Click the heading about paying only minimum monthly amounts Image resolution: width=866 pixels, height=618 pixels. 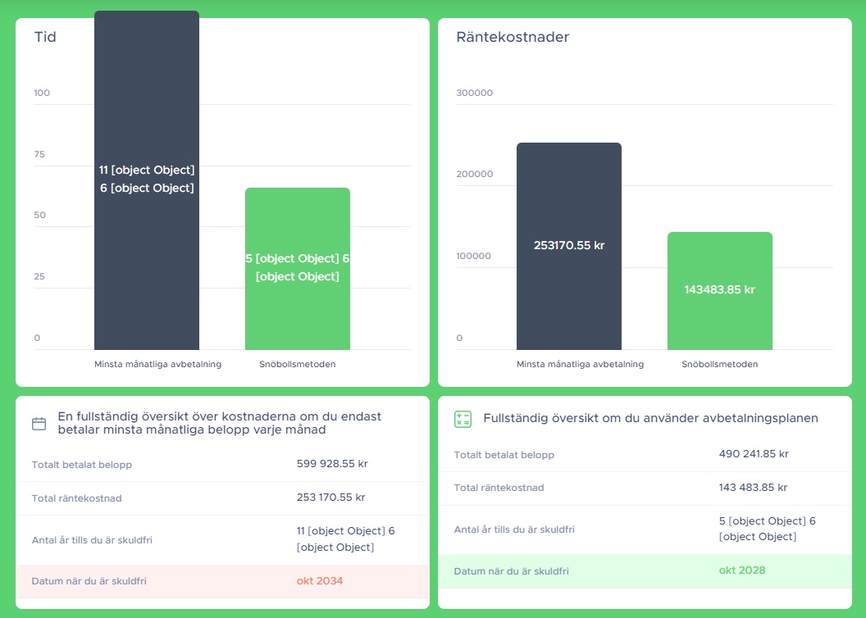pos(219,423)
